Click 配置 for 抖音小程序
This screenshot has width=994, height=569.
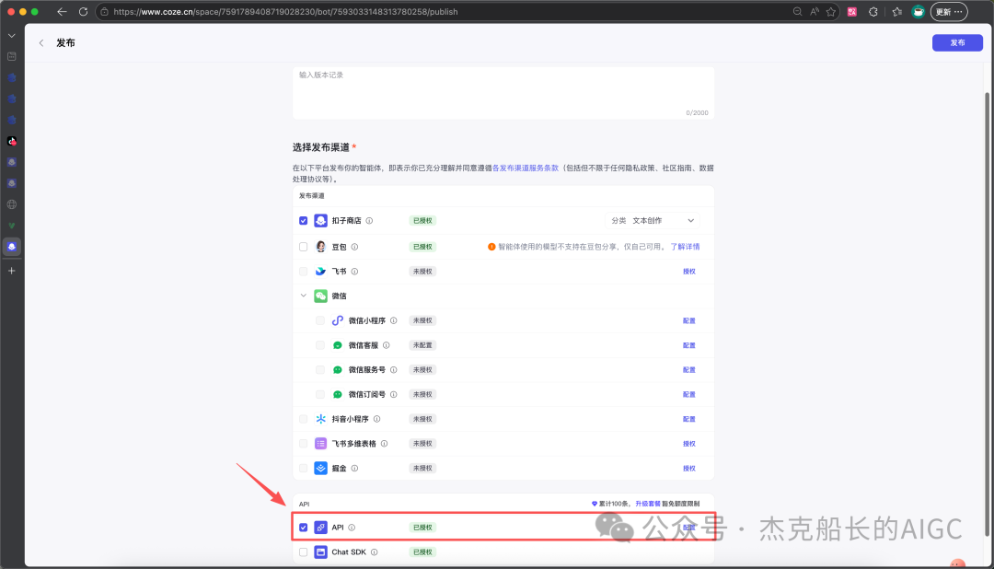pos(689,419)
